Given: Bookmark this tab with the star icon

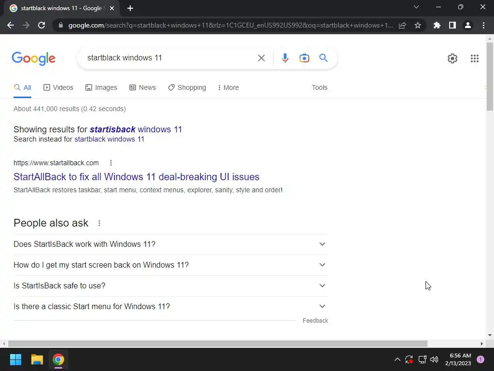Looking at the screenshot, I should click(x=418, y=25).
